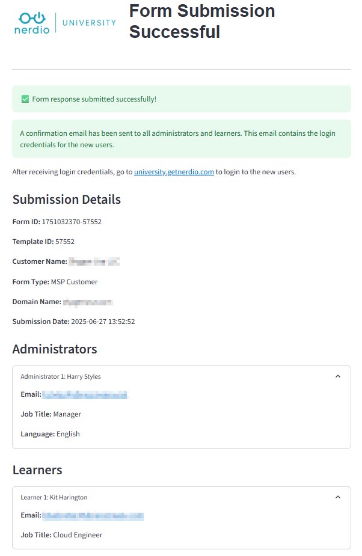
Task: Click the Template ID value 57552
Action: pos(65,242)
